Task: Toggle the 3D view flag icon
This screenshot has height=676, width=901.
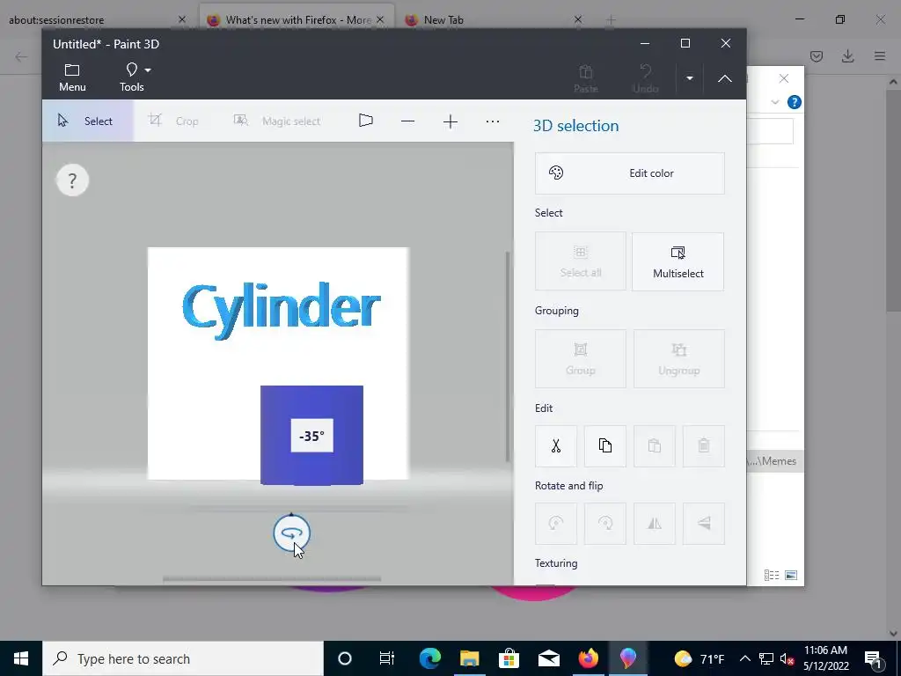Action: tap(365, 121)
